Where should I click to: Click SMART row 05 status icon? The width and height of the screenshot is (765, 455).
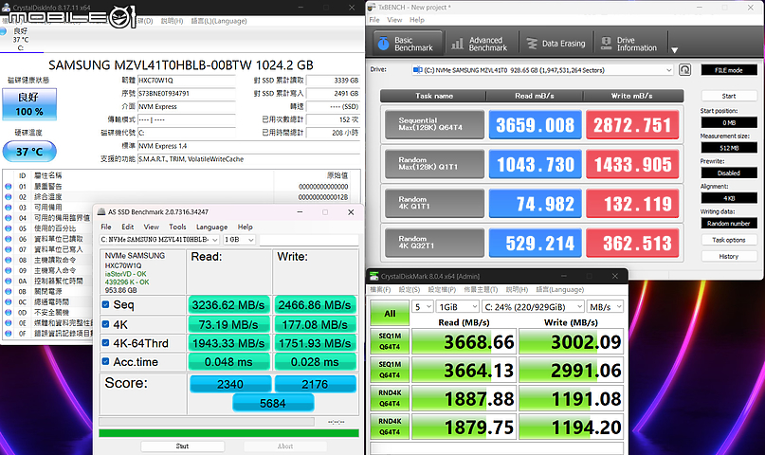click(x=9, y=228)
